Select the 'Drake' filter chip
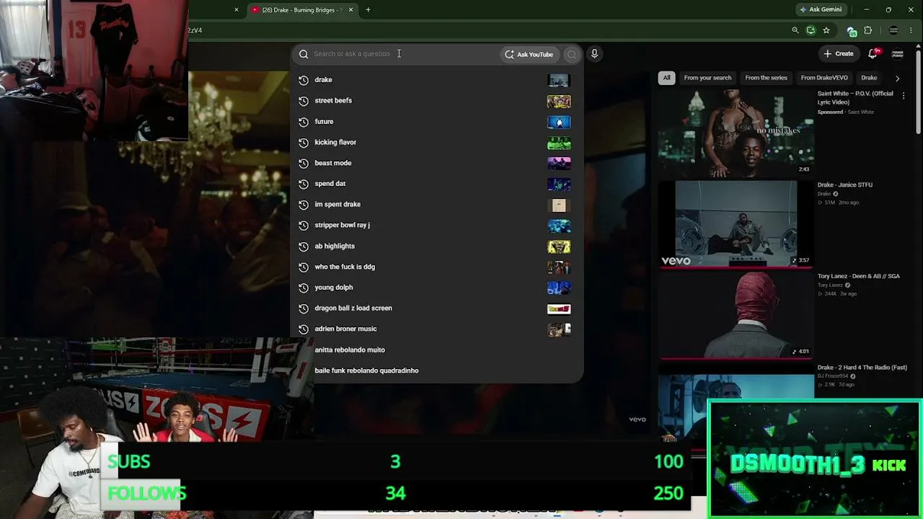The height and width of the screenshot is (519, 923). click(x=869, y=78)
